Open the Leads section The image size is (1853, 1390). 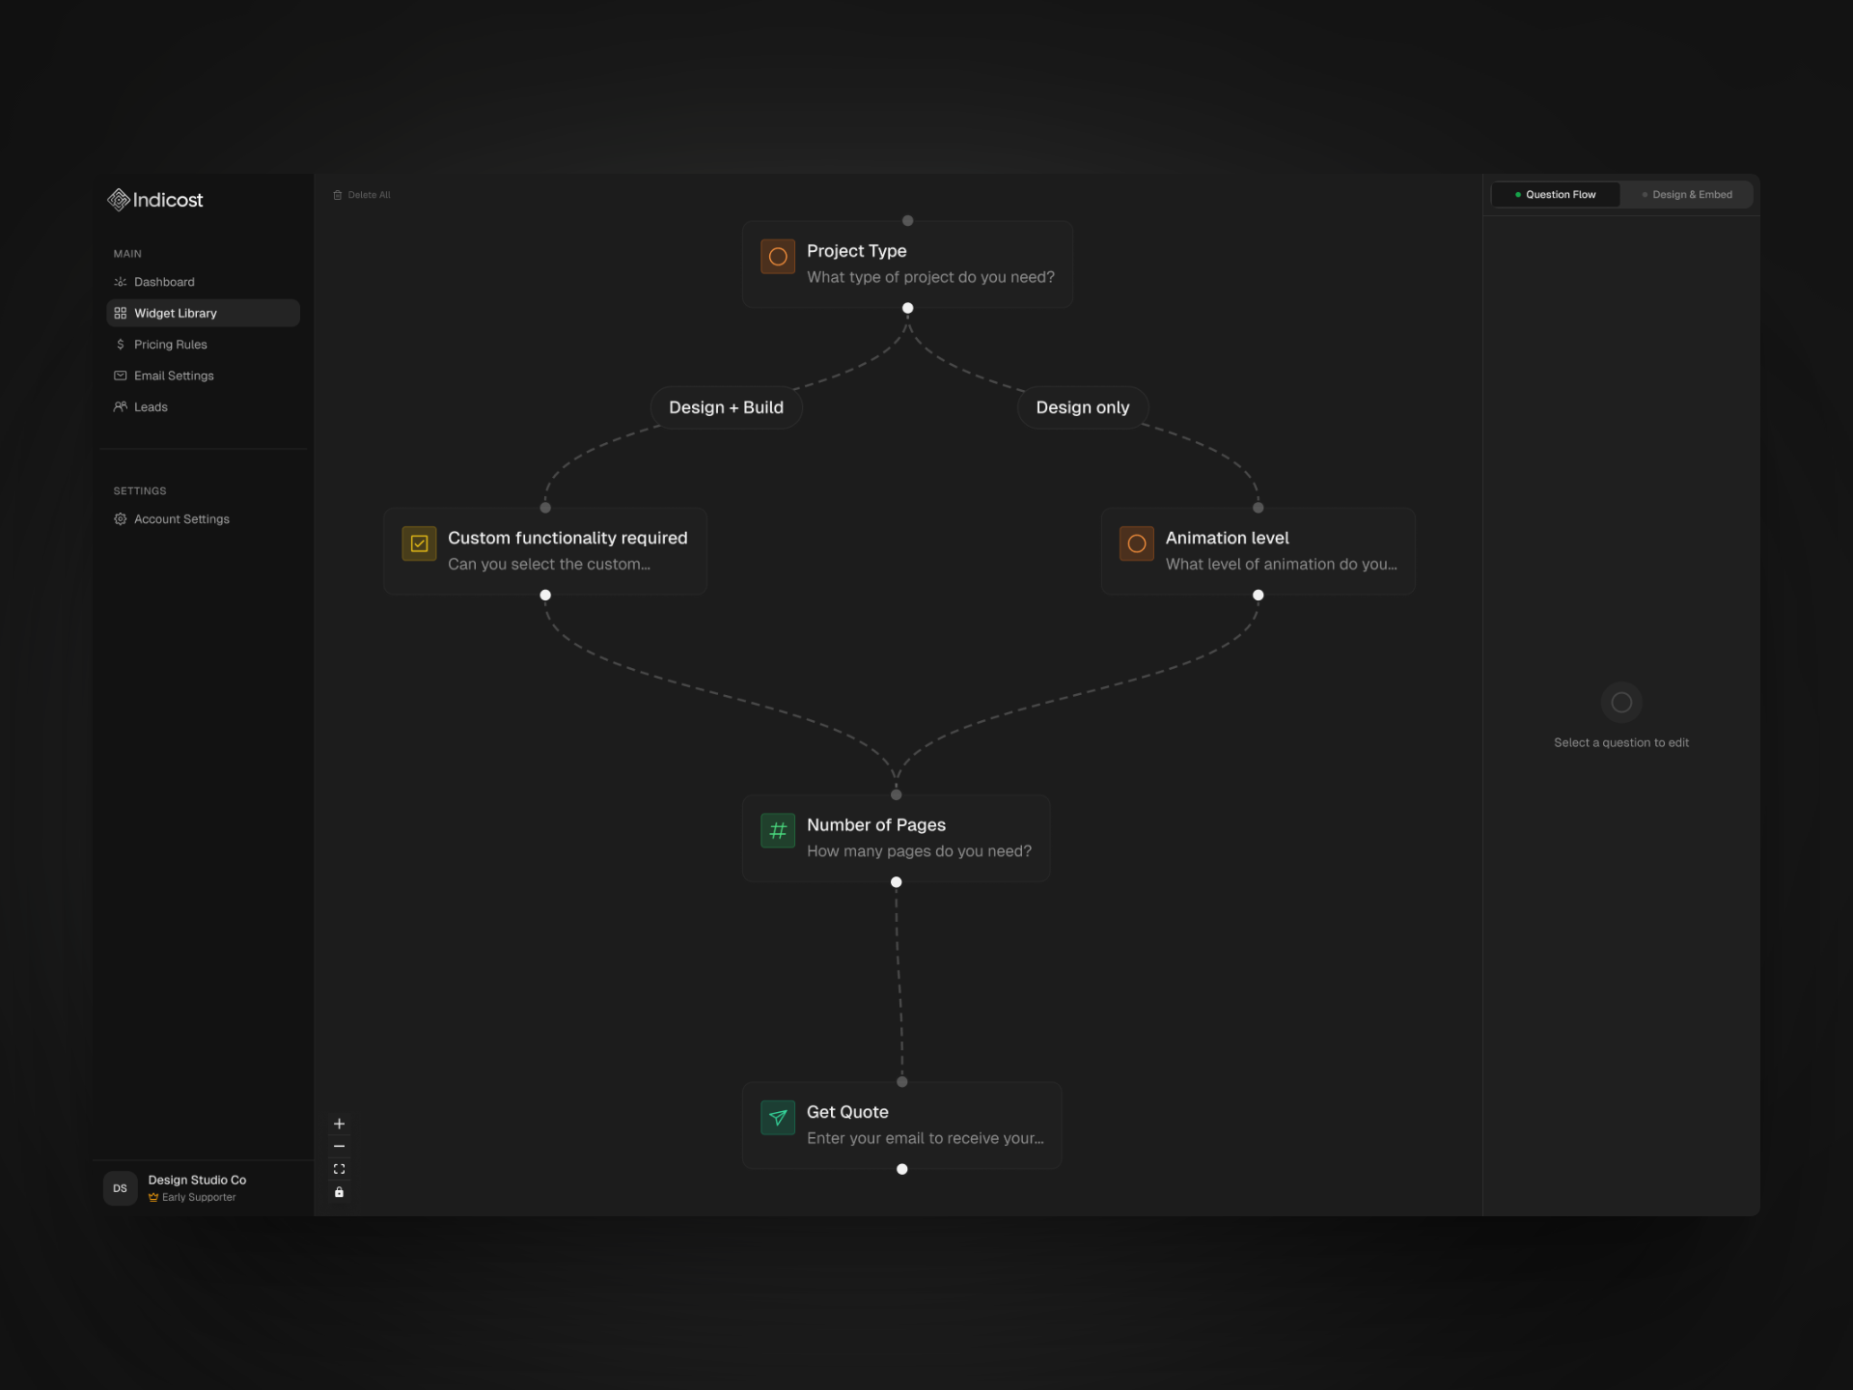tap(150, 406)
